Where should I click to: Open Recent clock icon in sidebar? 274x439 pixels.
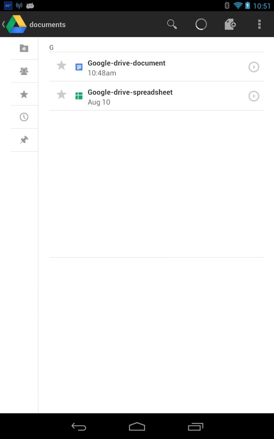(x=24, y=117)
